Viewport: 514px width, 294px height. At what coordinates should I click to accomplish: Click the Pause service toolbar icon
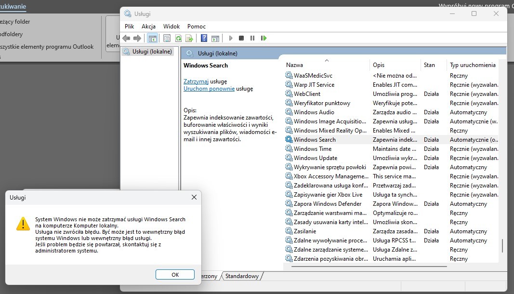click(x=252, y=38)
